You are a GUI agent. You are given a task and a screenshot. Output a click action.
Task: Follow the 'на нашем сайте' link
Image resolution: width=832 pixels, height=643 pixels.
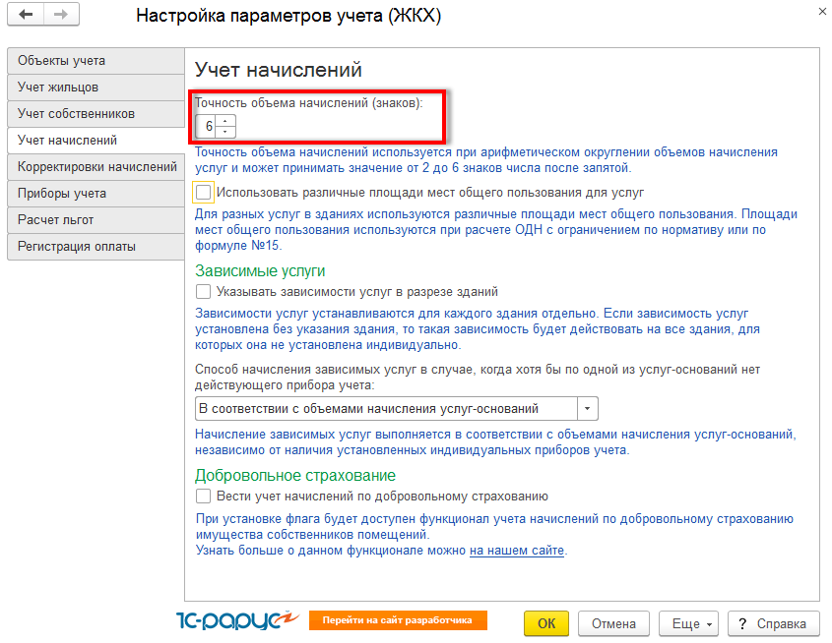click(x=516, y=551)
